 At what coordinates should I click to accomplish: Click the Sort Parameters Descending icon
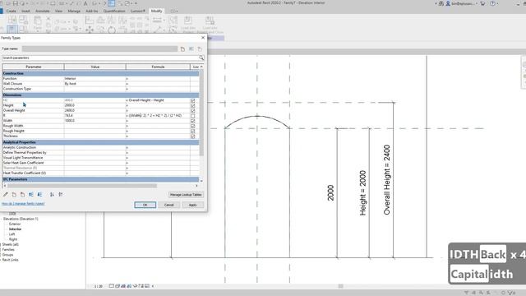(61, 194)
